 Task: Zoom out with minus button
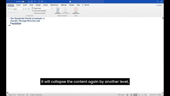pyautogui.click(x=142, y=95)
